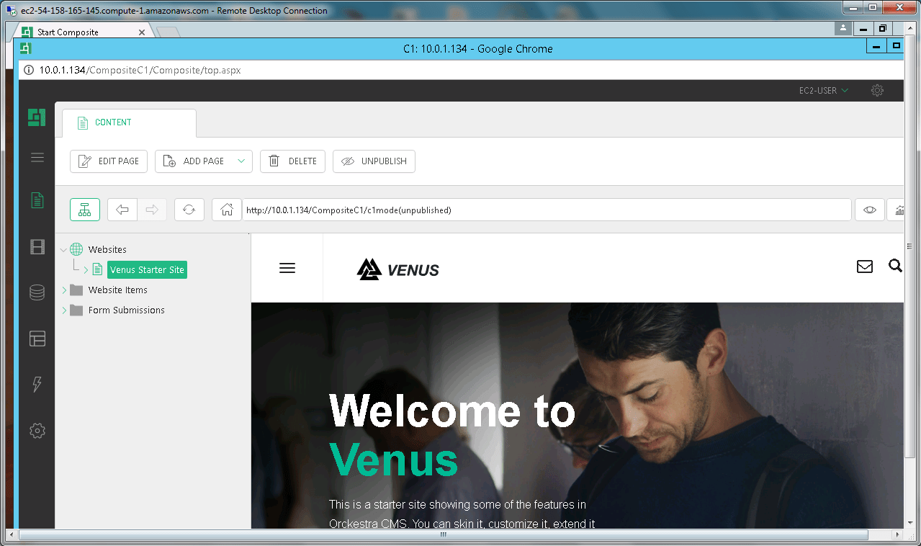The image size is (921, 546).
Task: Expand the Website Items folder
Action: (x=64, y=290)
